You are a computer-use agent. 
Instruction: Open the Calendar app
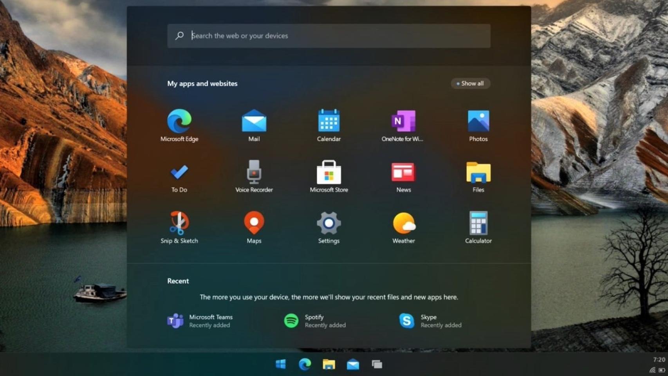point(329,125)
